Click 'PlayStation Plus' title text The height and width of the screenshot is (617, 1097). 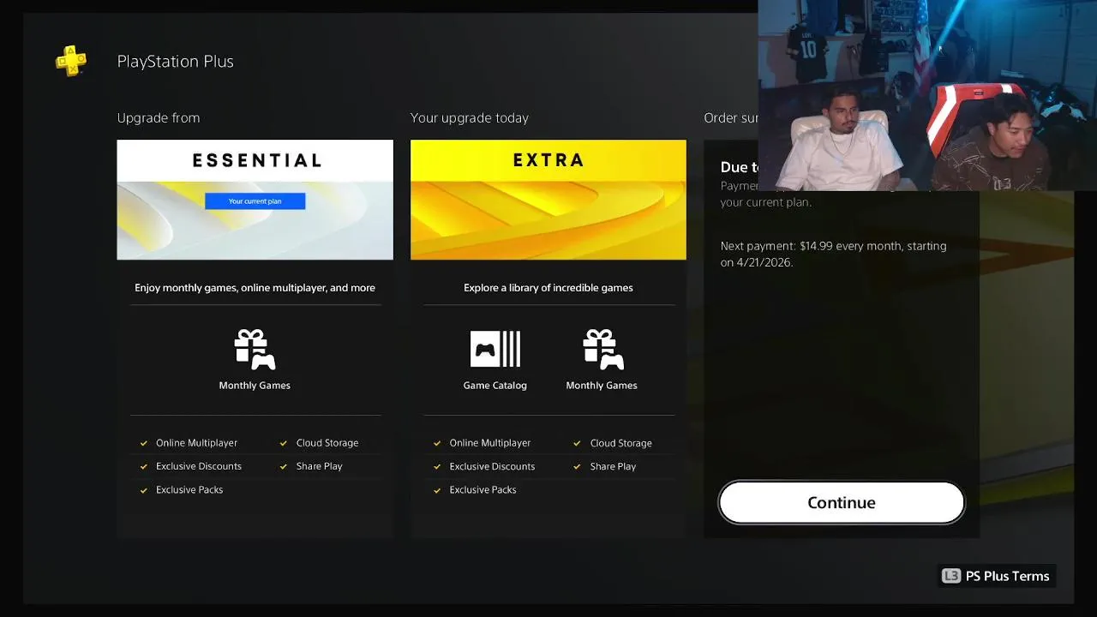[175, 61]
